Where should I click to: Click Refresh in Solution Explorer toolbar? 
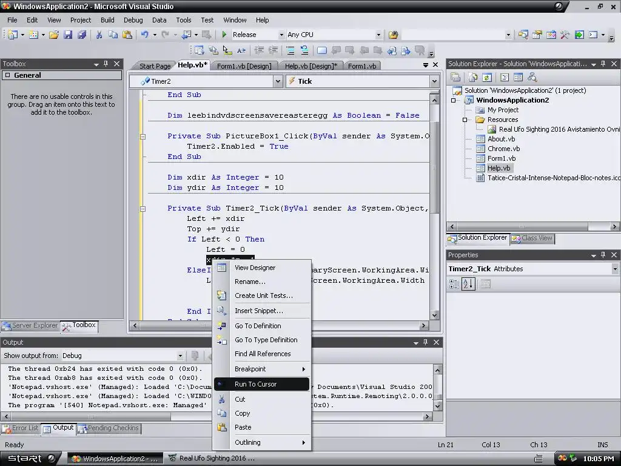pos(487,77)
